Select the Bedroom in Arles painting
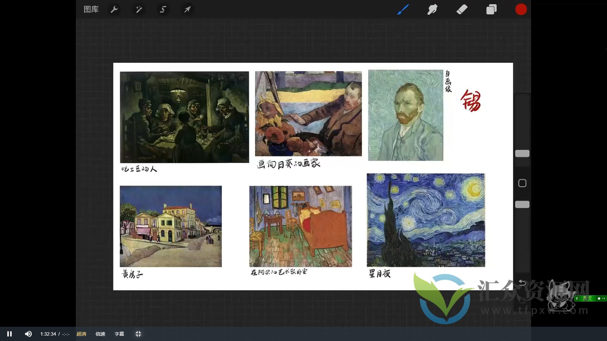607x341 pixels. click(x=300, y=226)
